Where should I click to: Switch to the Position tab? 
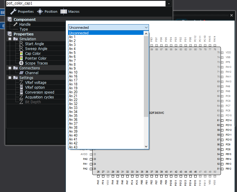click(47, 12)
